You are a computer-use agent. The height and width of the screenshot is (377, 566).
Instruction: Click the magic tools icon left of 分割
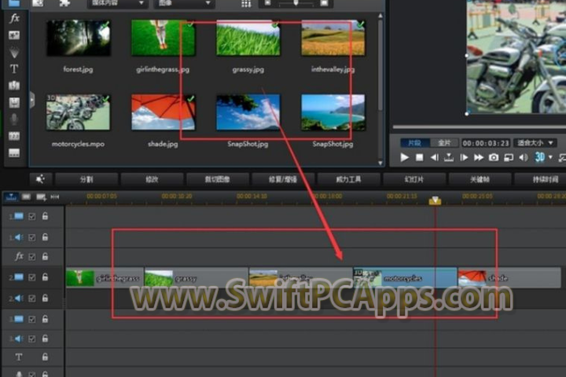coord(40,179)
